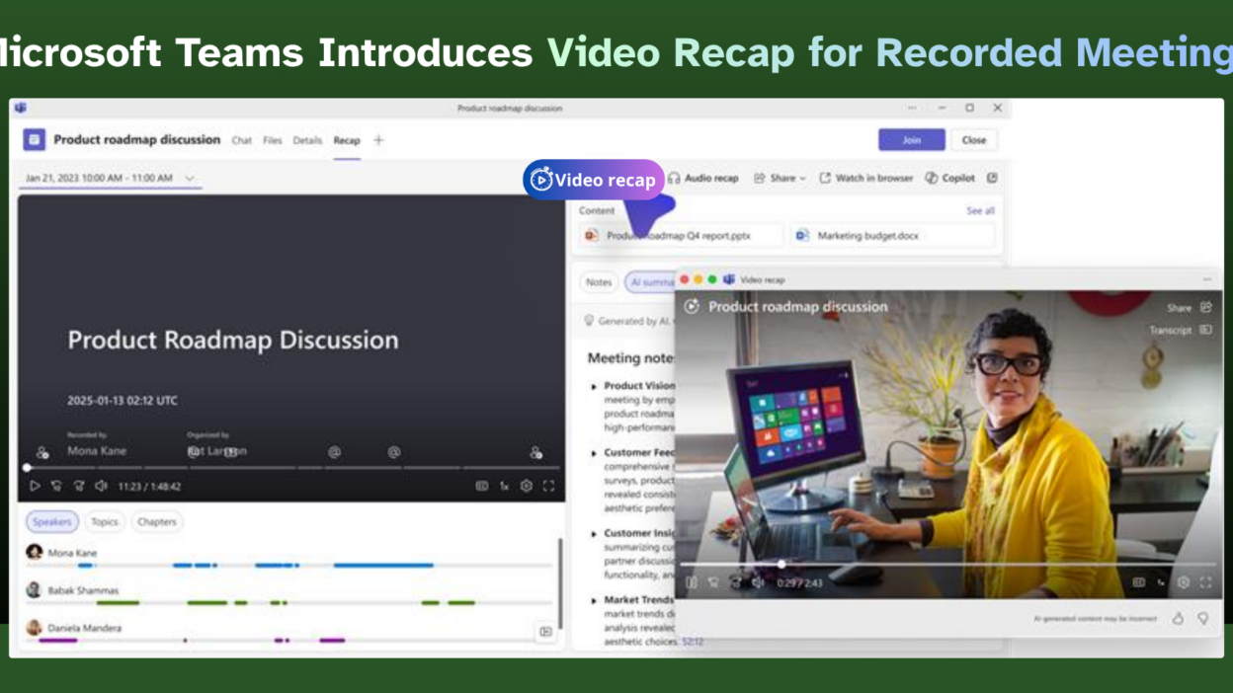Jump to the 52:12 timestamp link
The width and height of the screenshot is (1233, 693).
[x=693, y=642]
